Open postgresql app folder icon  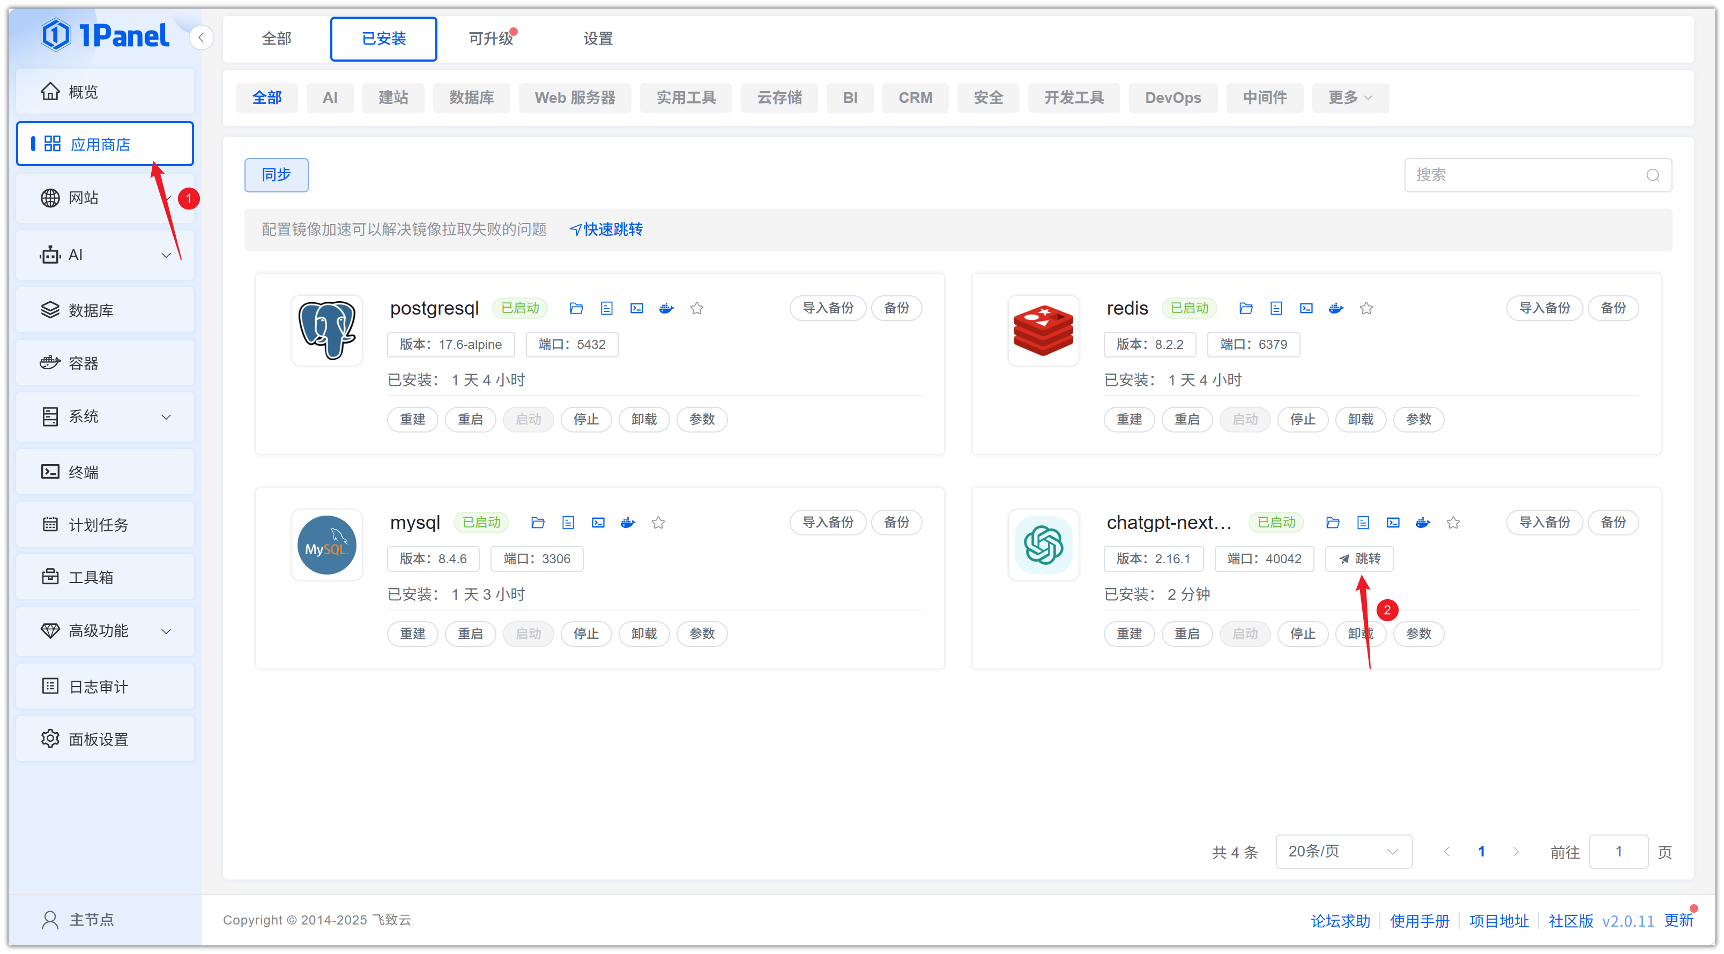[x=576, y=308]
